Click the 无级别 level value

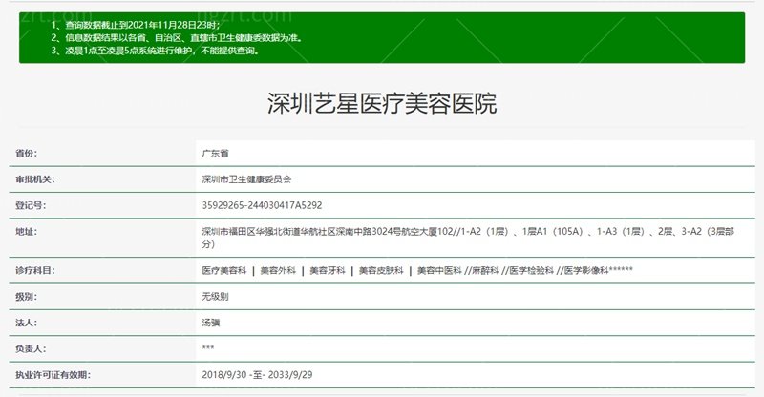[215, 297]
